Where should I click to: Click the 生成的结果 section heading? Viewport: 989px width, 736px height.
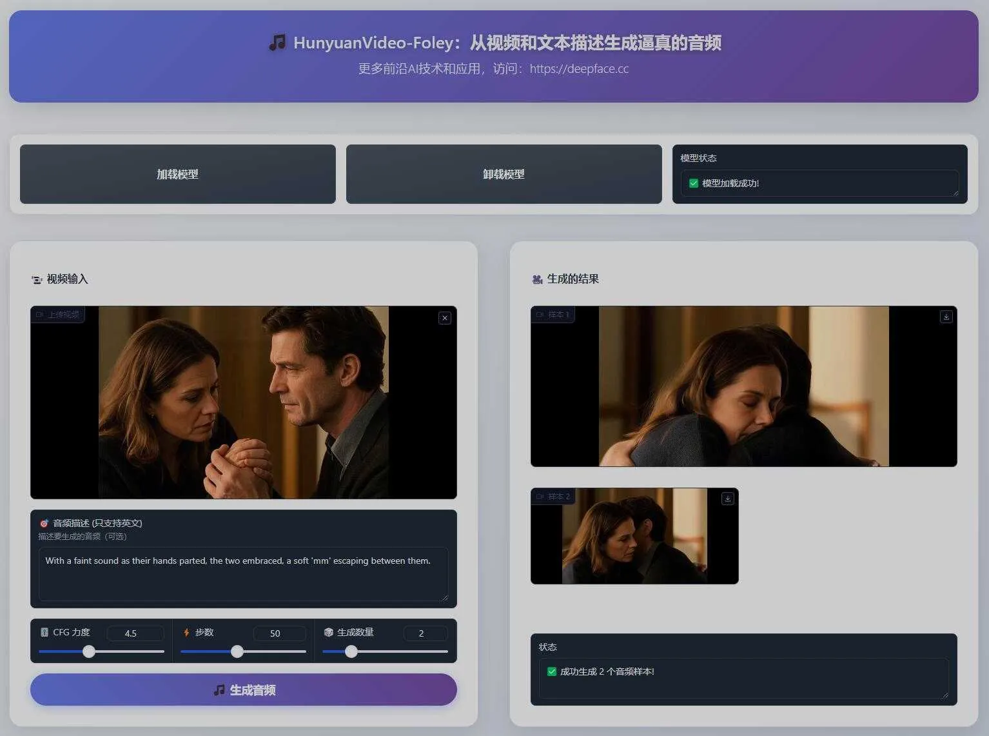pos(573,279)
